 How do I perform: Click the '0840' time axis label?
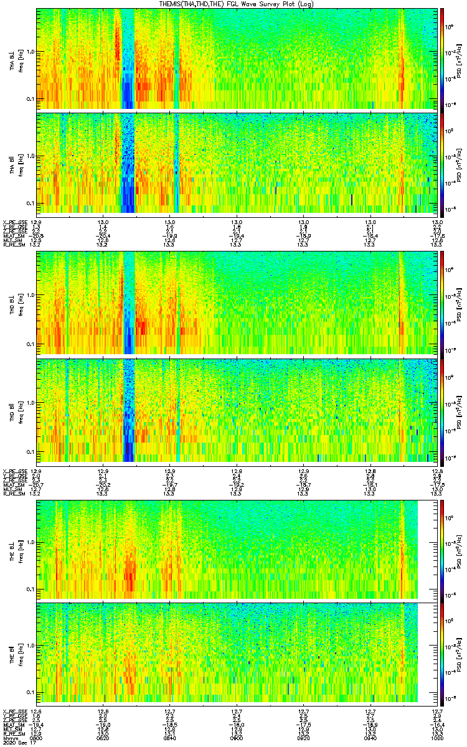click(170, 738)
